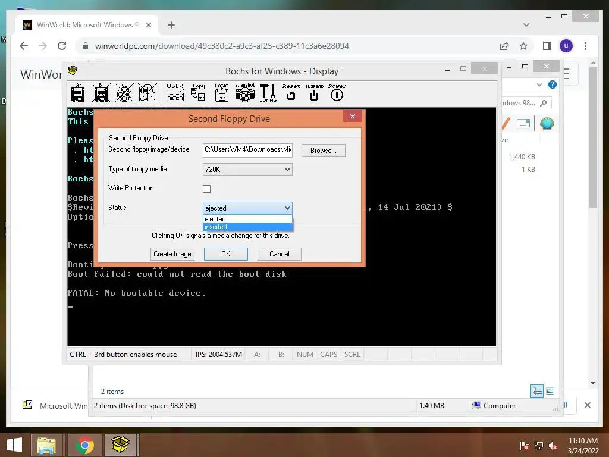
Task: Click the Action Center flag tray icon
Action: 525,446
